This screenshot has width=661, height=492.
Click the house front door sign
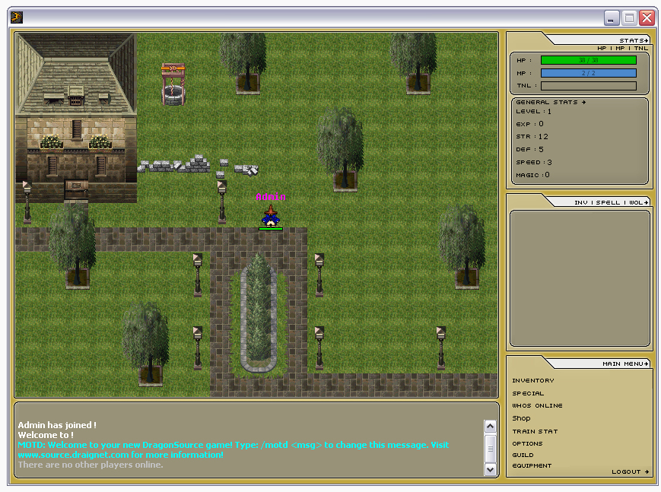pyautogui.click(x=75, y=186)
